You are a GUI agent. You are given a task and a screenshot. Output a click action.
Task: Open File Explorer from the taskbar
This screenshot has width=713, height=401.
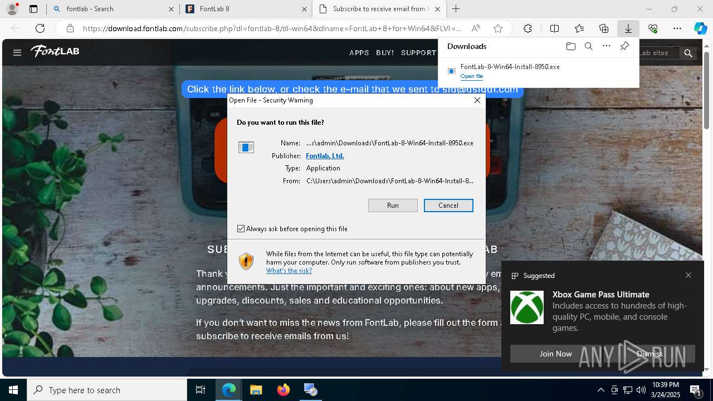tap(256, 390)
